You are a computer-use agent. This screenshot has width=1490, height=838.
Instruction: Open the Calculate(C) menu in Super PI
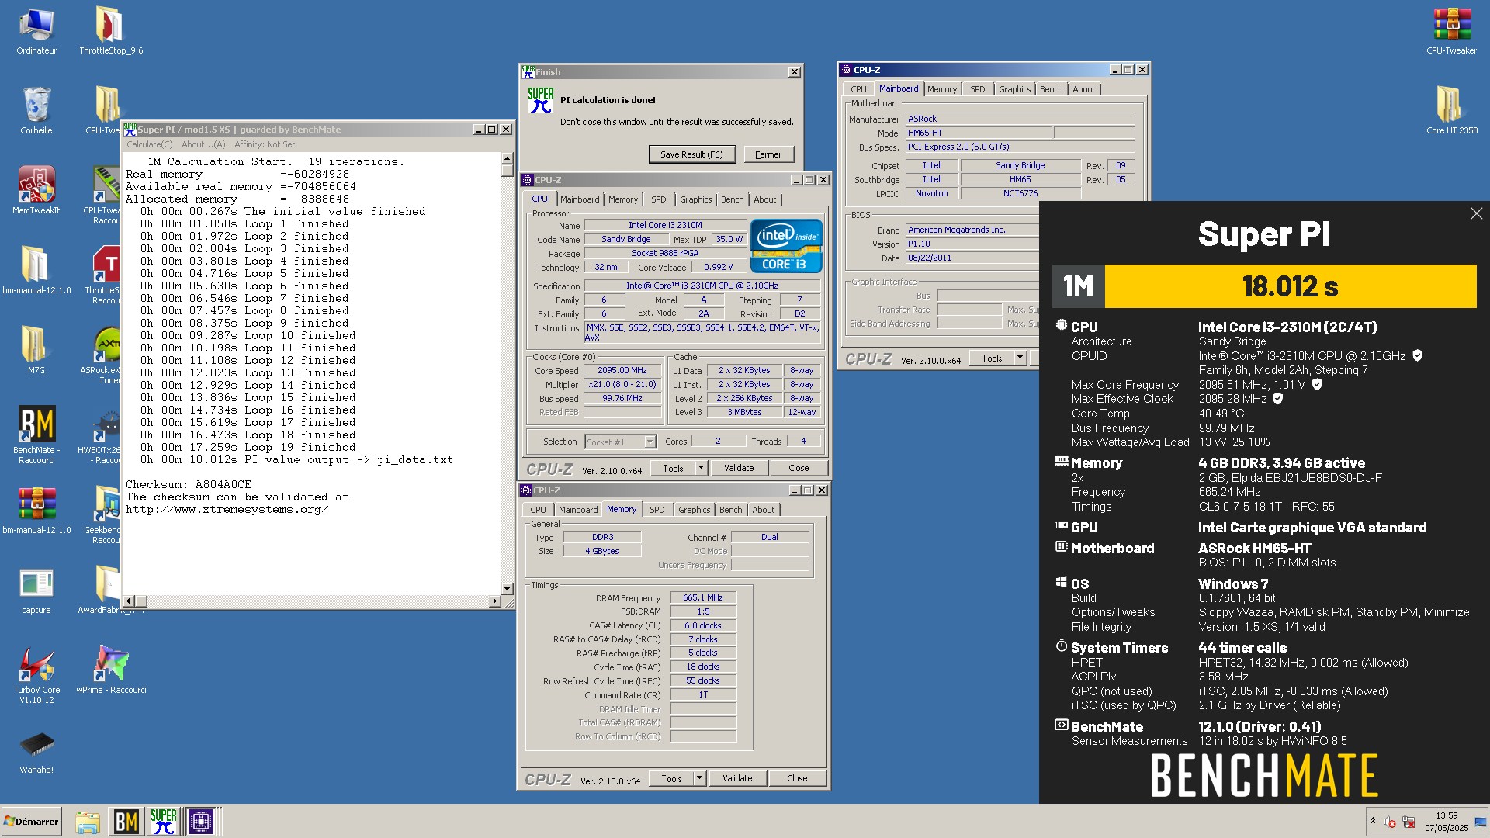click(x=150, y=144)
